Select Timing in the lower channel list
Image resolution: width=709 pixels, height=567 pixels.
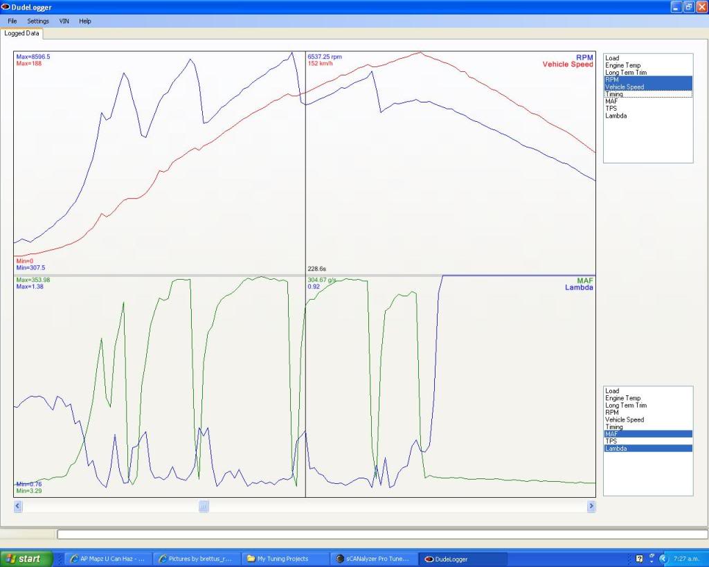[647, 427]
